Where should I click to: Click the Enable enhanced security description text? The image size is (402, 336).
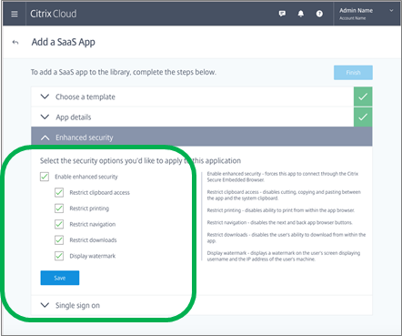(283, 177)
